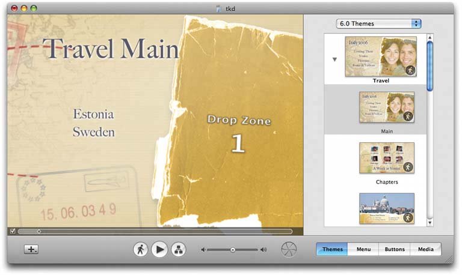This screenshot has width=462, height=275.
Task: Click the Burn disc icon
Action: [289, 250]
